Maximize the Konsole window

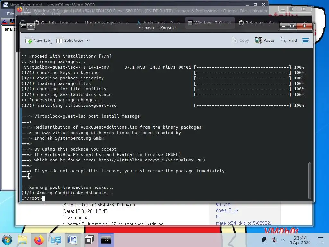coord(292,26)
